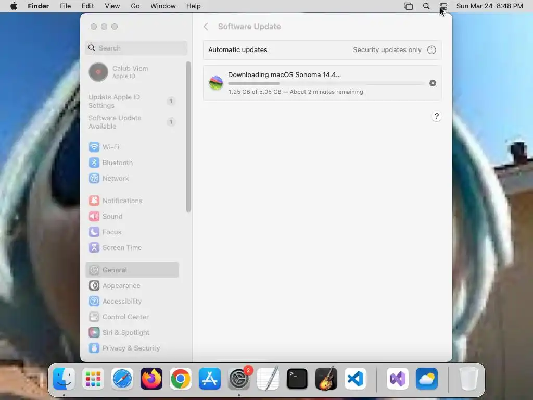
Task: Open Trash from the Dock
Action: tap(469, 379)
